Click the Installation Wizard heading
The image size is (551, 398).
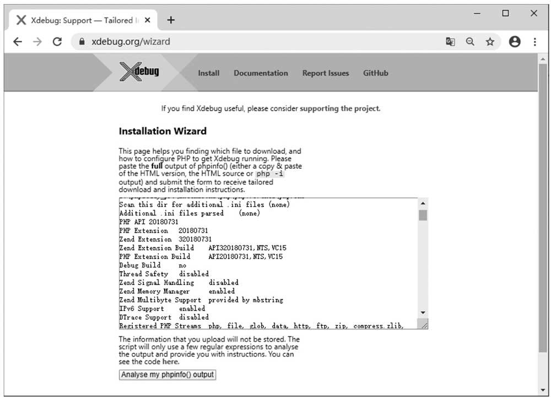pyautogui.click(x=163, y=131)
